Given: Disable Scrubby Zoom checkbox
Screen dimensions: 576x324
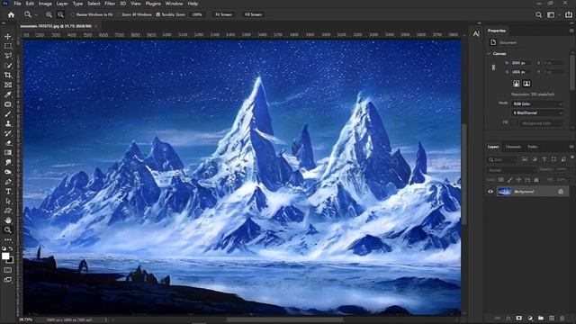Looking at the screenshot, I should (x=158, y=14).
